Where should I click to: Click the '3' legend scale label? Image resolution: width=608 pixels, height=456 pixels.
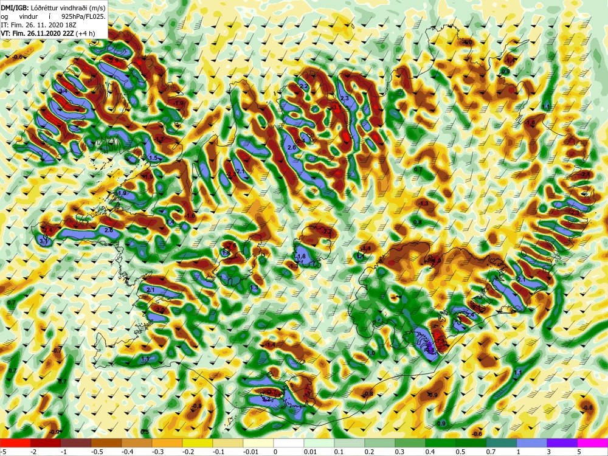[549, 452]
